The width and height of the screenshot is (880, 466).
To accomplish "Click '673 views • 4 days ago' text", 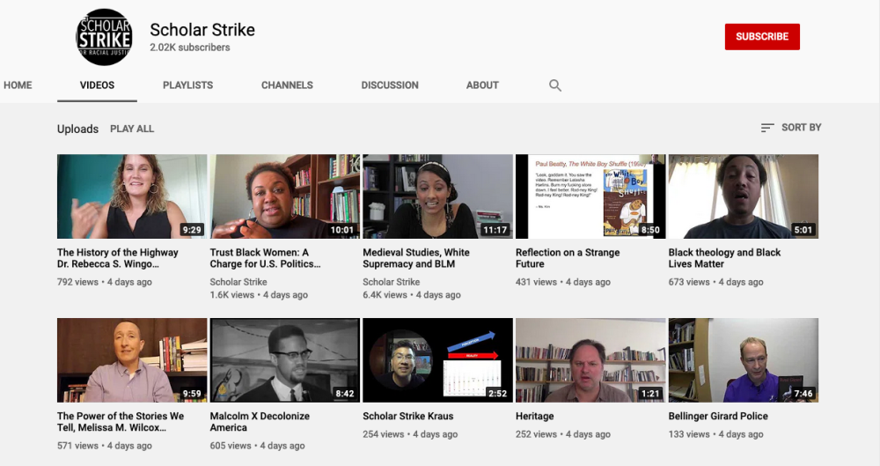I will (715, 282).
